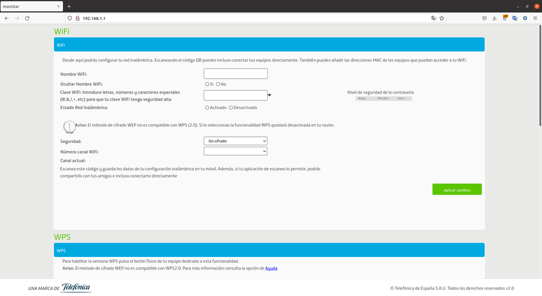This screenshot has width=542, height=296.
Task: Restore the browser window size
Action: (x=527, y=6)
